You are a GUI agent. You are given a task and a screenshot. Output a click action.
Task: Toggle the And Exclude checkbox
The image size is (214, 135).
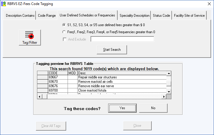click(65, 39)
